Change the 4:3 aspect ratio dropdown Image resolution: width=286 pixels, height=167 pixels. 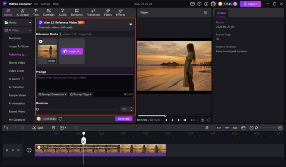coord(194,120)
